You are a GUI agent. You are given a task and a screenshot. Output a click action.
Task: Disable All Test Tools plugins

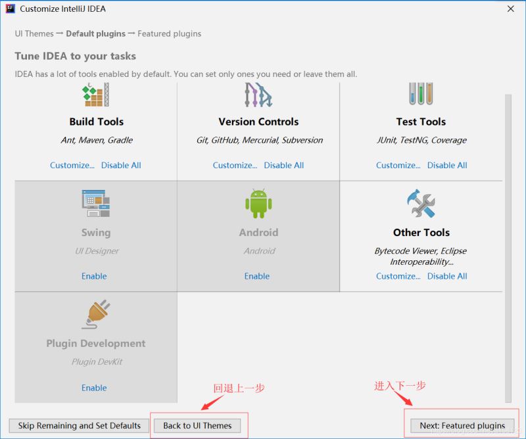tap(447, 165)
